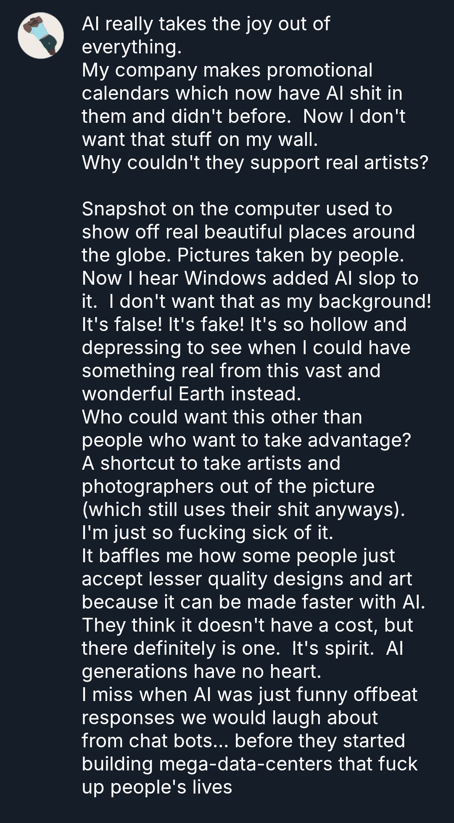Click the text "My company makes promotional"
The width and height of the screenshot is (454, 823).
click(227, 70)
